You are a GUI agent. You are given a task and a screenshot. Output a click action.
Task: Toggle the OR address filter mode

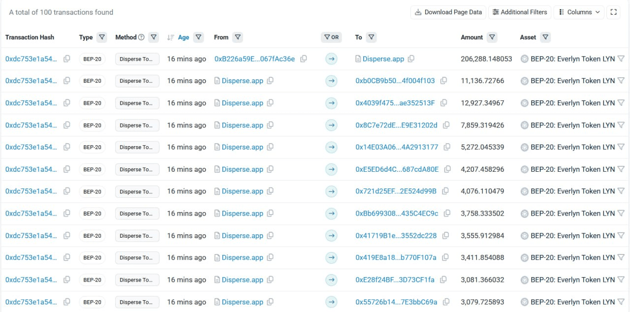pos(331,37)
